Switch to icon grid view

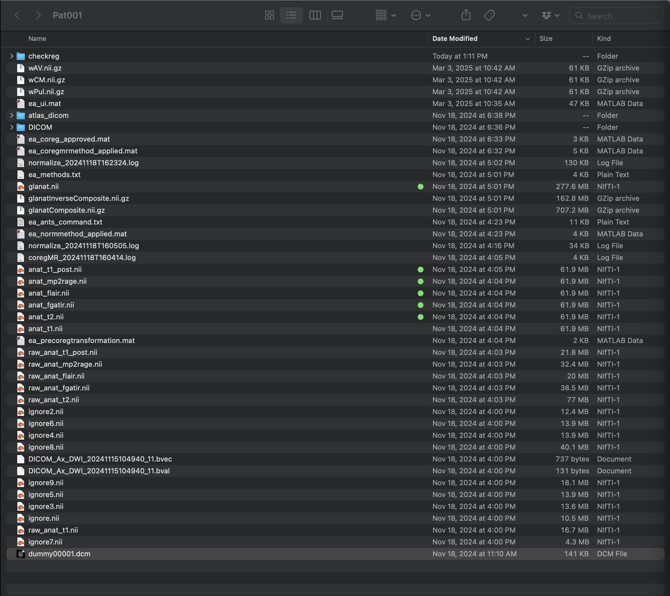pyautogui.click(x=269, y=15)
